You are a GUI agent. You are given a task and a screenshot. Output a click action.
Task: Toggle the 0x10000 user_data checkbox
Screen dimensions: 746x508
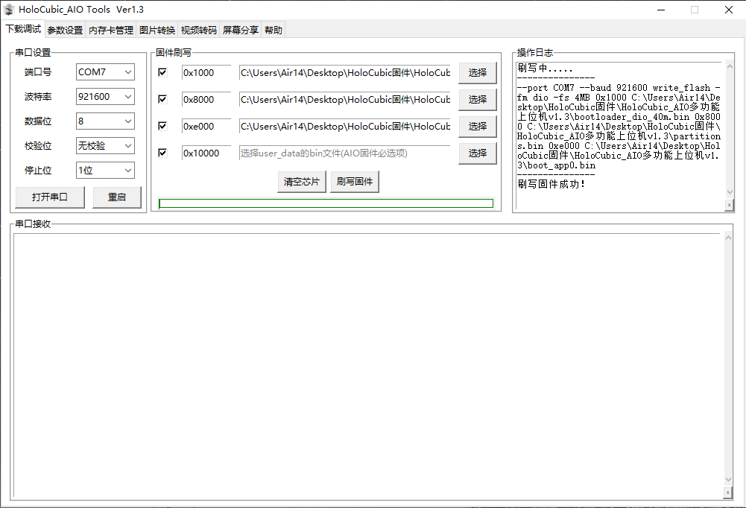coord(162,153)
